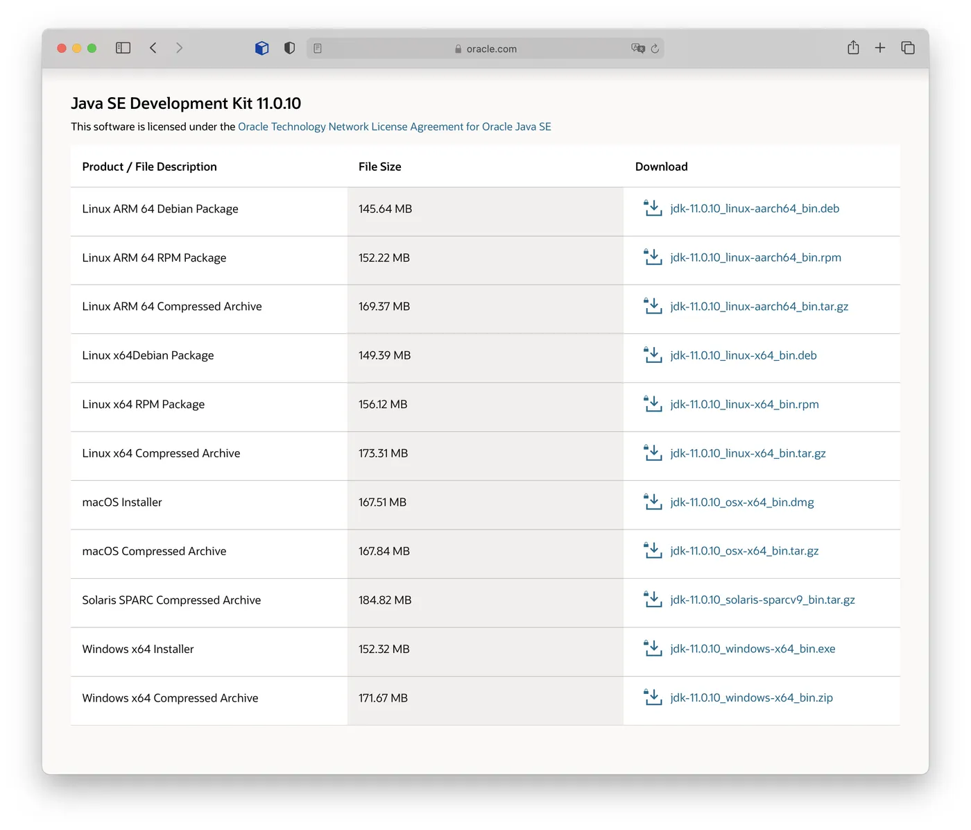Show the tab overview

point(908,48)
